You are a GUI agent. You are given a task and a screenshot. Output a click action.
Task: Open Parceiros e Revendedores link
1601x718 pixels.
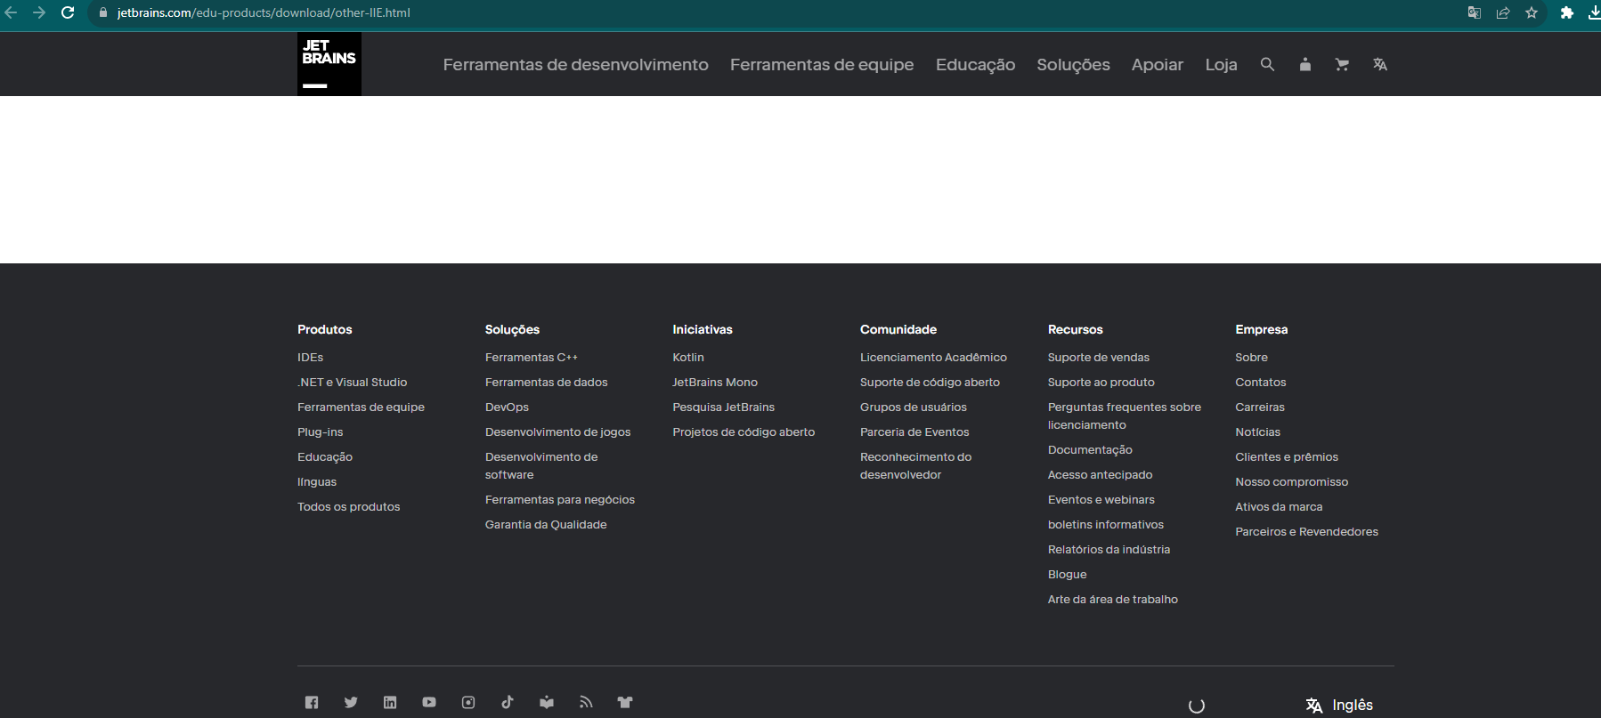(x=1306, y=531)
